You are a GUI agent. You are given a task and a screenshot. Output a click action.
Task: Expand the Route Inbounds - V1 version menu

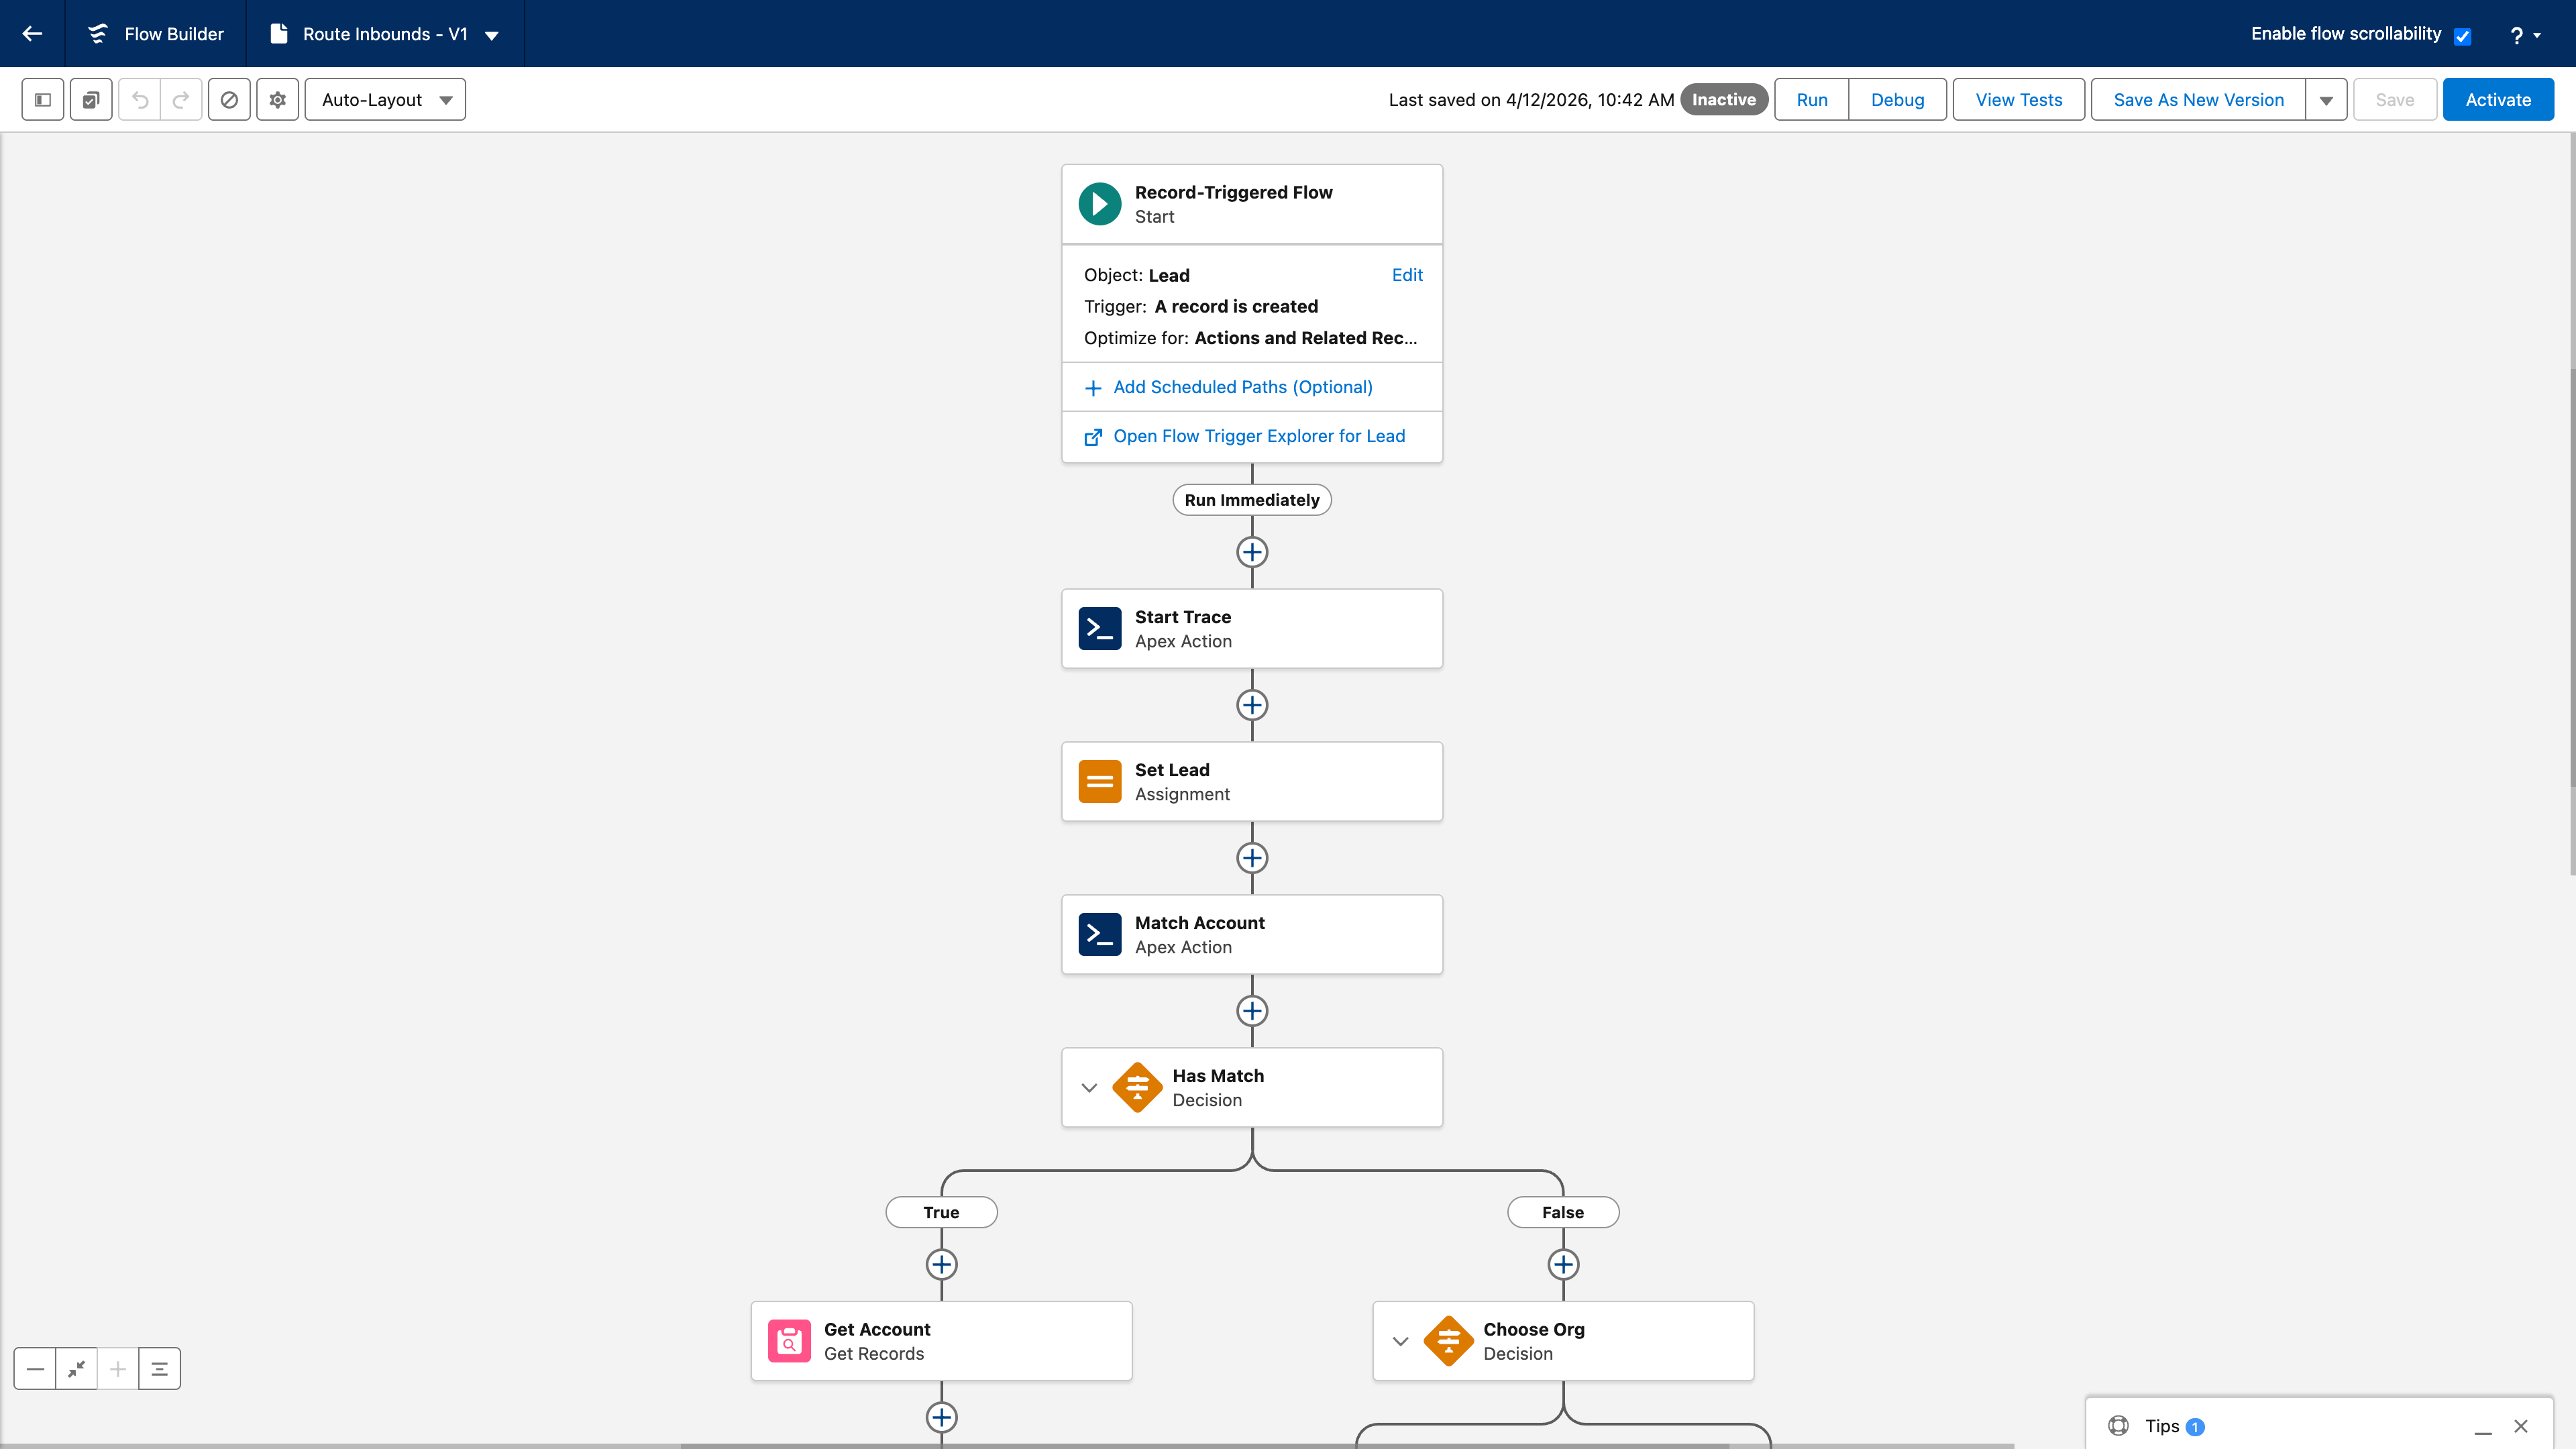point(492,34)
